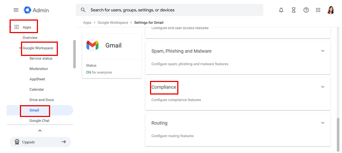Image resolution: width=342 pixels, height=153 pixels.
Task: Collapse sidebar with up chevron
Action: point(40,131)
